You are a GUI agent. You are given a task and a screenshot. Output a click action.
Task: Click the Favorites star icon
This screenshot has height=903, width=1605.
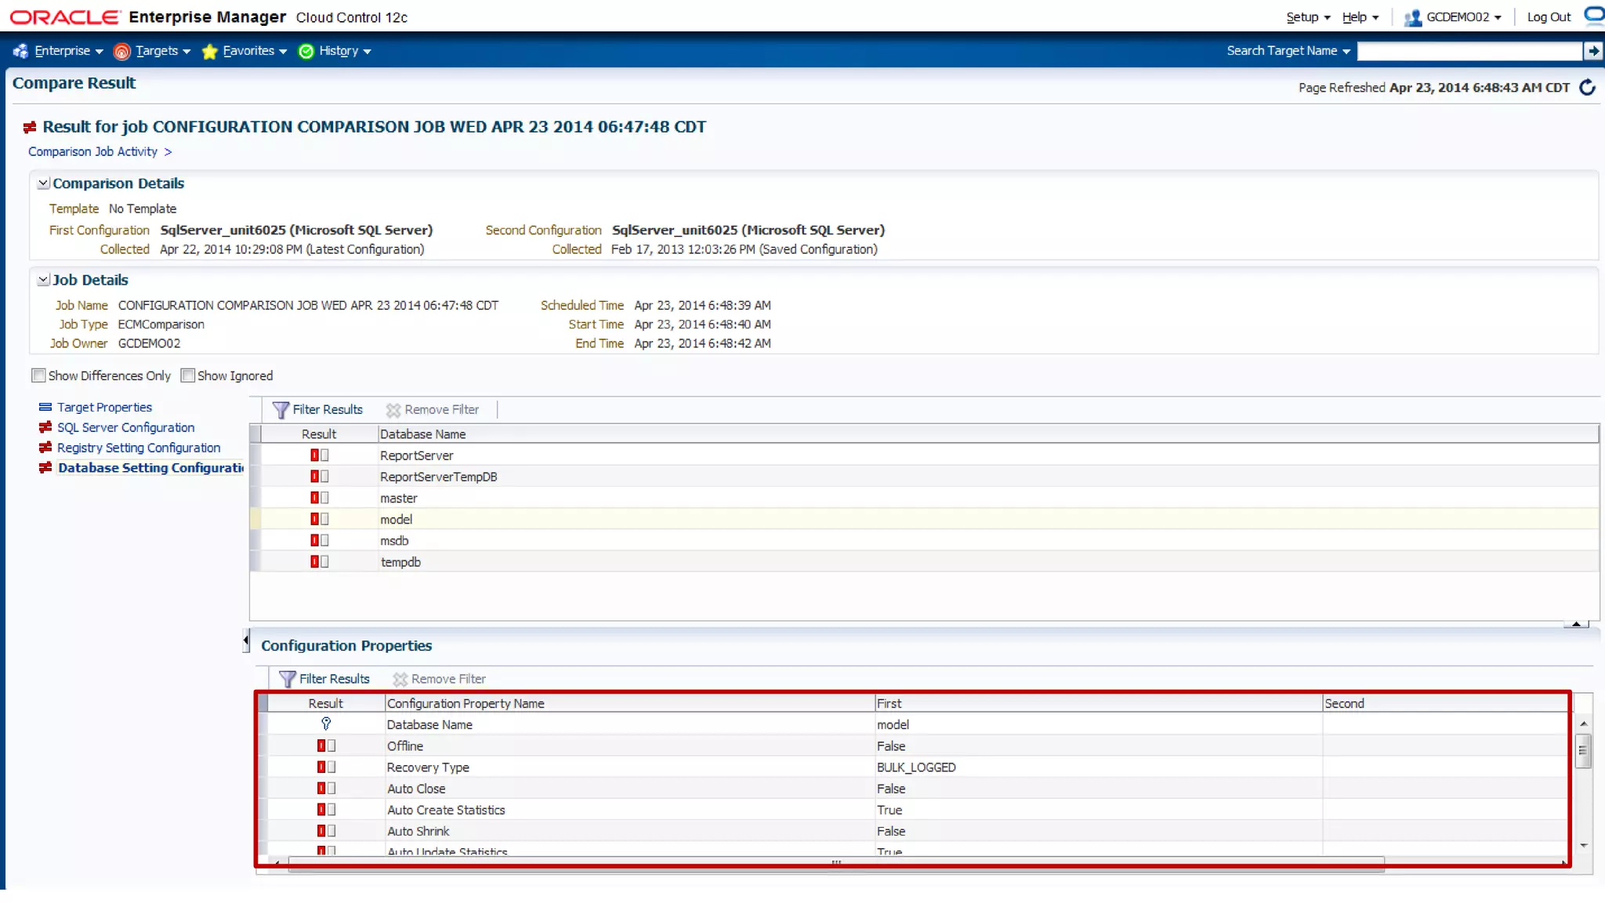209,51
